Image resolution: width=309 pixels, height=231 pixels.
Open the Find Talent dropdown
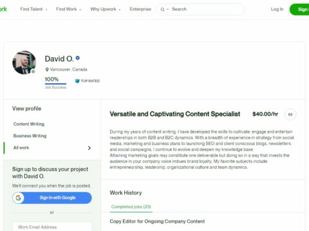33,9
